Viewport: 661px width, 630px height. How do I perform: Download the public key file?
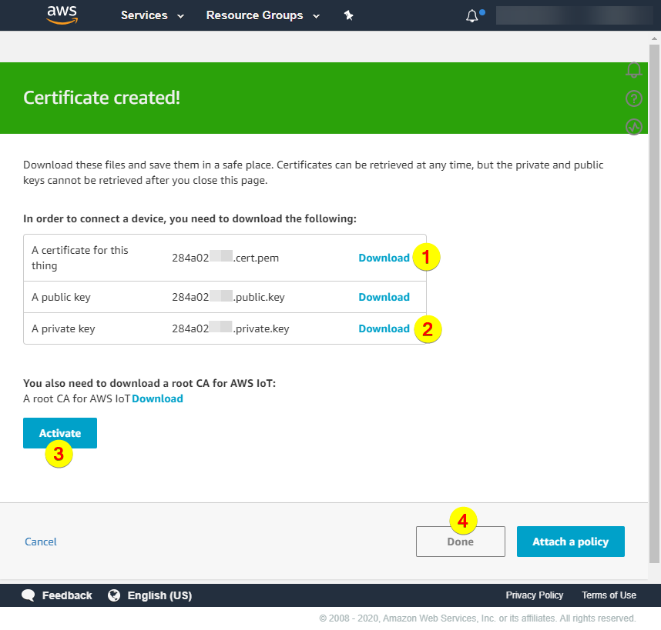click(x=384, y=297)
